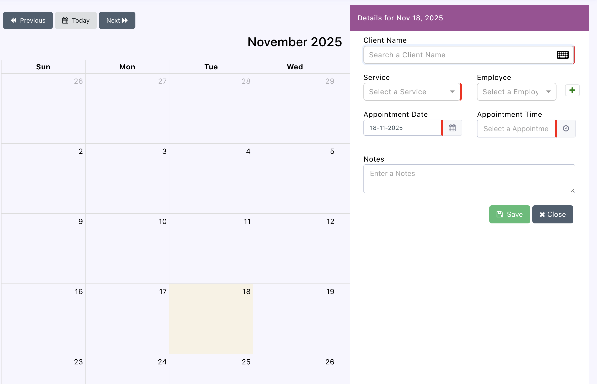Image resolution: width=597 pixels, height=384 pixels.
Task: Close the appointment details panel
Action: (552, 214)
